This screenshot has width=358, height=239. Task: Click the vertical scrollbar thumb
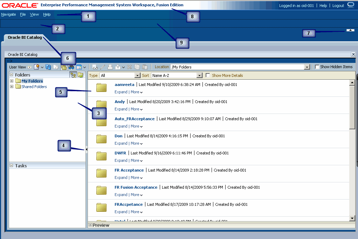(352, 107)
